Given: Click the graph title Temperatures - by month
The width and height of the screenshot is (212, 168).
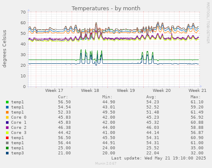Looking at the screenshot, I should [x=106, y=9].
